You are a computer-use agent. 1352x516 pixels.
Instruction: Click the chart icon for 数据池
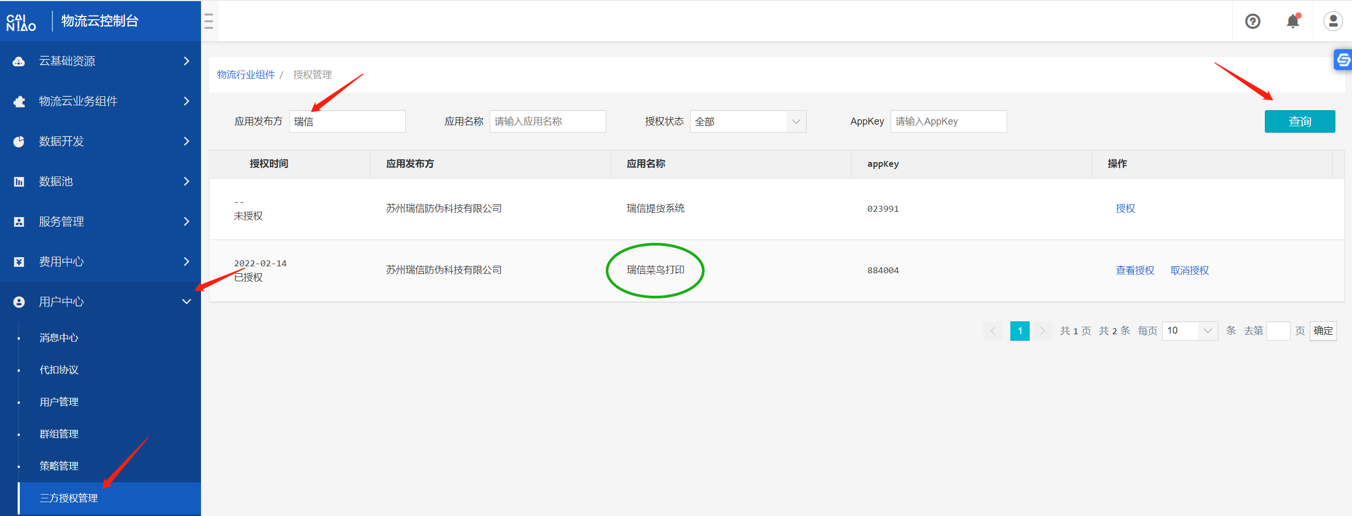(19, 182)
